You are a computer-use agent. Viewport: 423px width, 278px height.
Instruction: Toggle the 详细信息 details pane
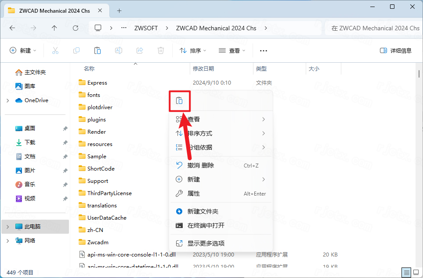(x=396, y=51)
